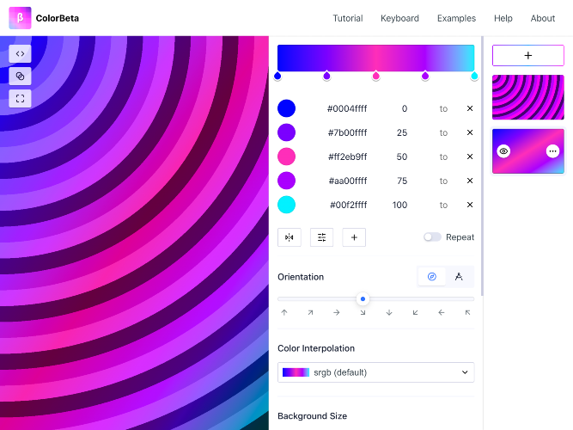Screen dimensions: 573x430
Task: Click 'to' unit next to position 75
Action: (443, 181)
